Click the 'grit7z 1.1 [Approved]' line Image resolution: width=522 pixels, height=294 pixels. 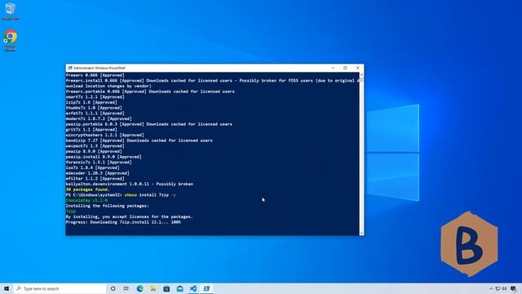point(91,130)
